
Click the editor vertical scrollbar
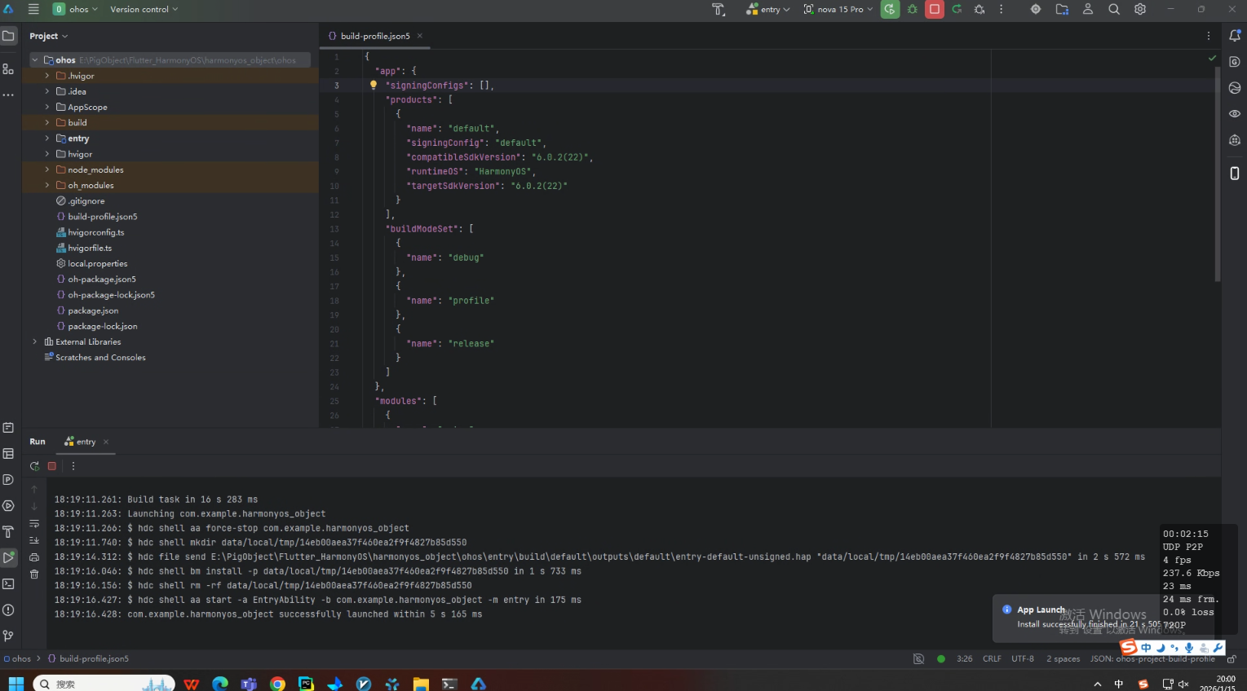coord(1218,174)
